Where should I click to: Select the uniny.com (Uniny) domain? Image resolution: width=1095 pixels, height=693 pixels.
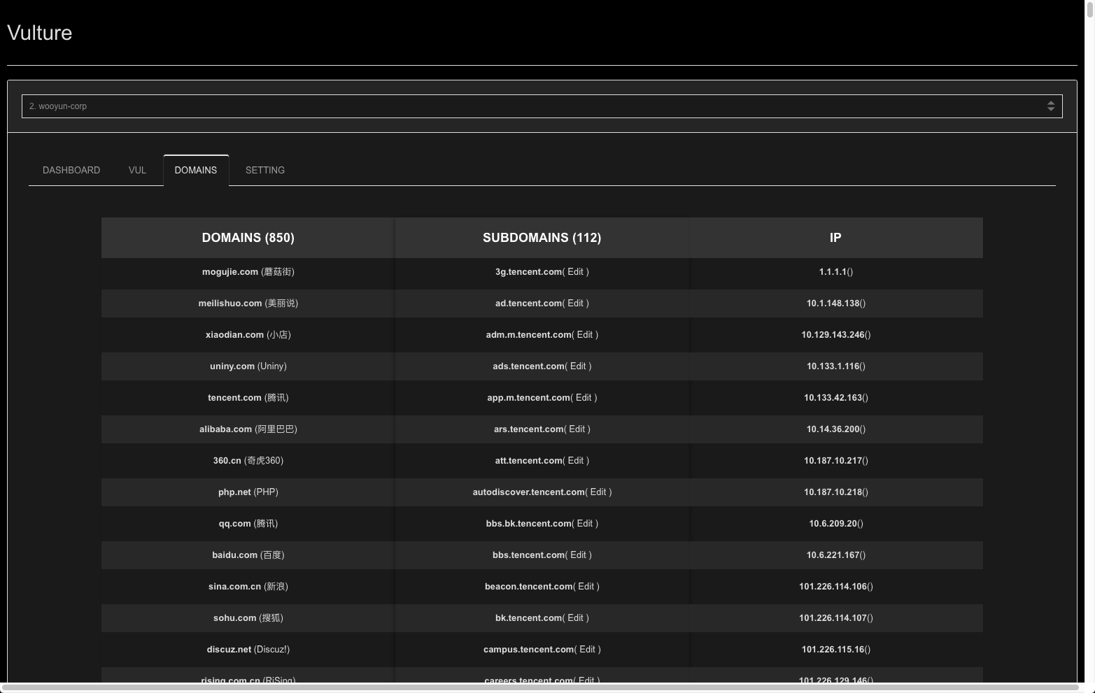tap(248, 366)
